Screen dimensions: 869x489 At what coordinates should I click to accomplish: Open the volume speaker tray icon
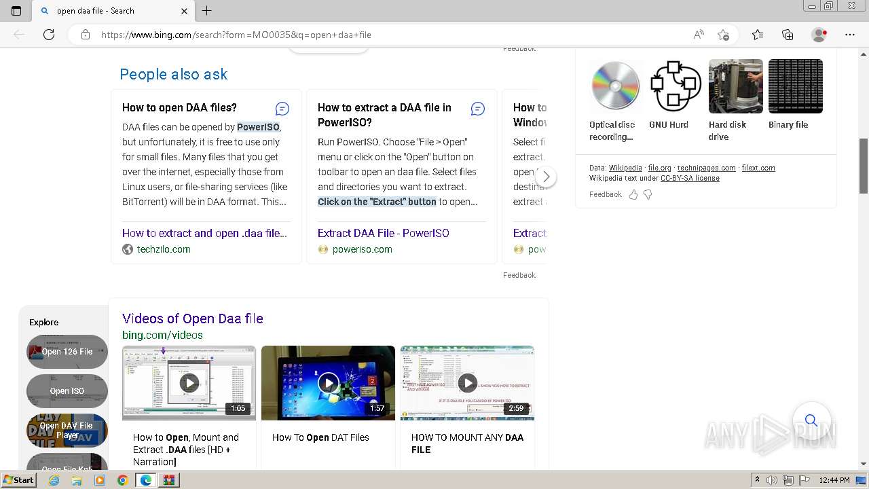(x=772, y=480)
